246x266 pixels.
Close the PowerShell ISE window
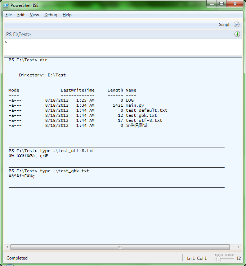tap(235, 4)
